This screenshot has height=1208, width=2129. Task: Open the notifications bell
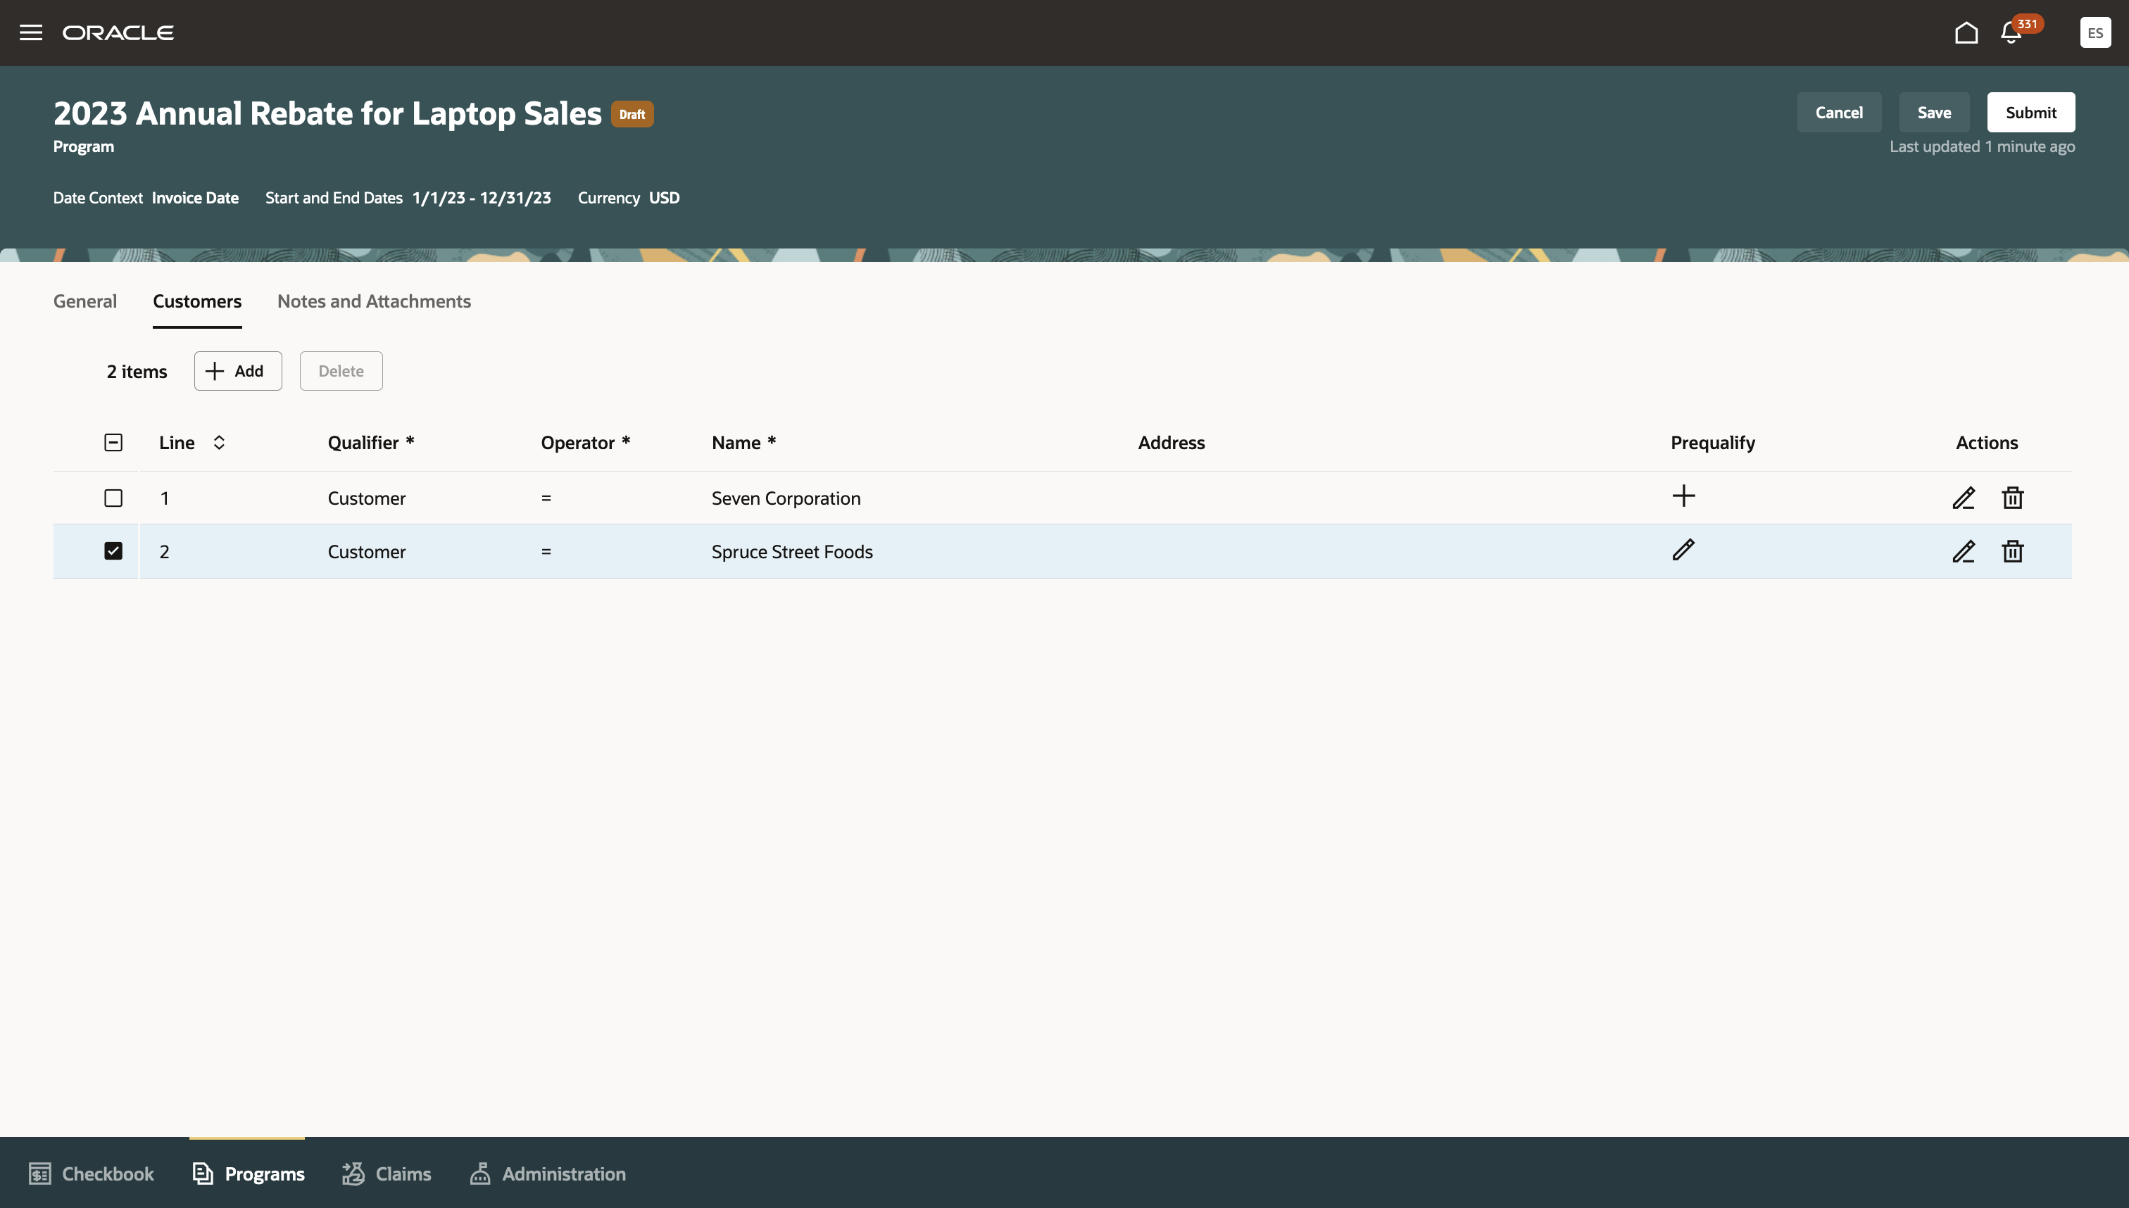coord(2010,33)
